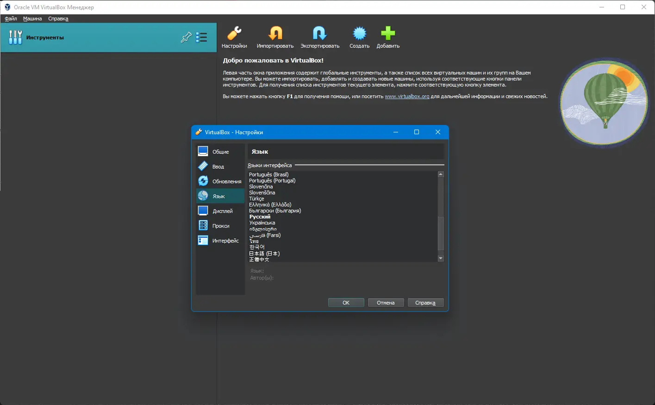
Task: Select the (Farsi) language entry
Action: click(x=265, y=235)
